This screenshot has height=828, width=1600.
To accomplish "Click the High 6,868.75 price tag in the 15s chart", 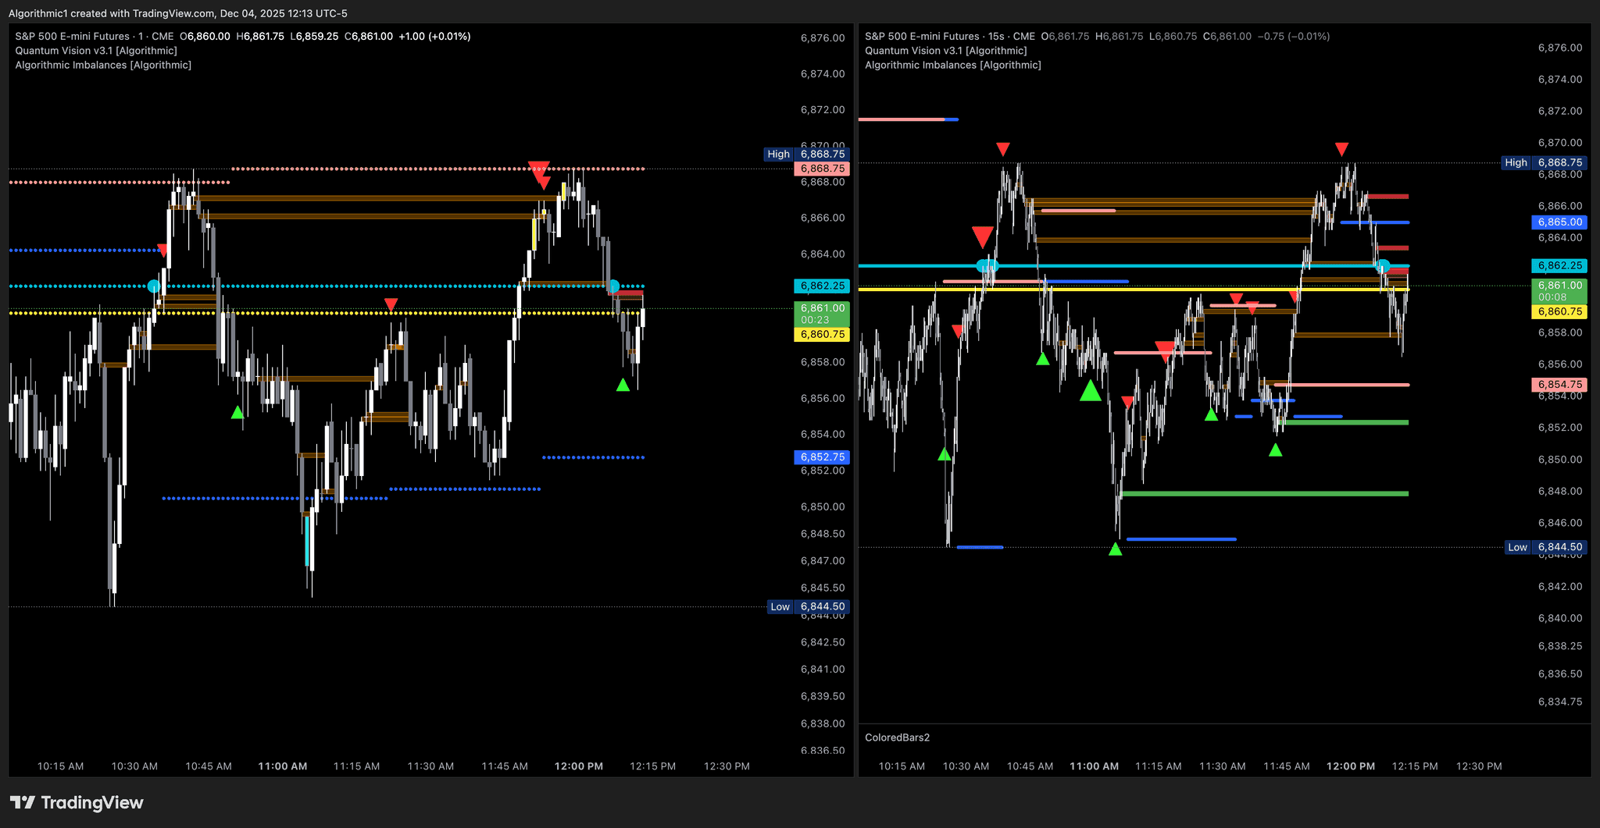I will click(x=1544, y=163).
